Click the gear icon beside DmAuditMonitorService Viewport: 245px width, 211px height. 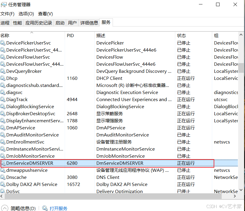click(3, 135)
